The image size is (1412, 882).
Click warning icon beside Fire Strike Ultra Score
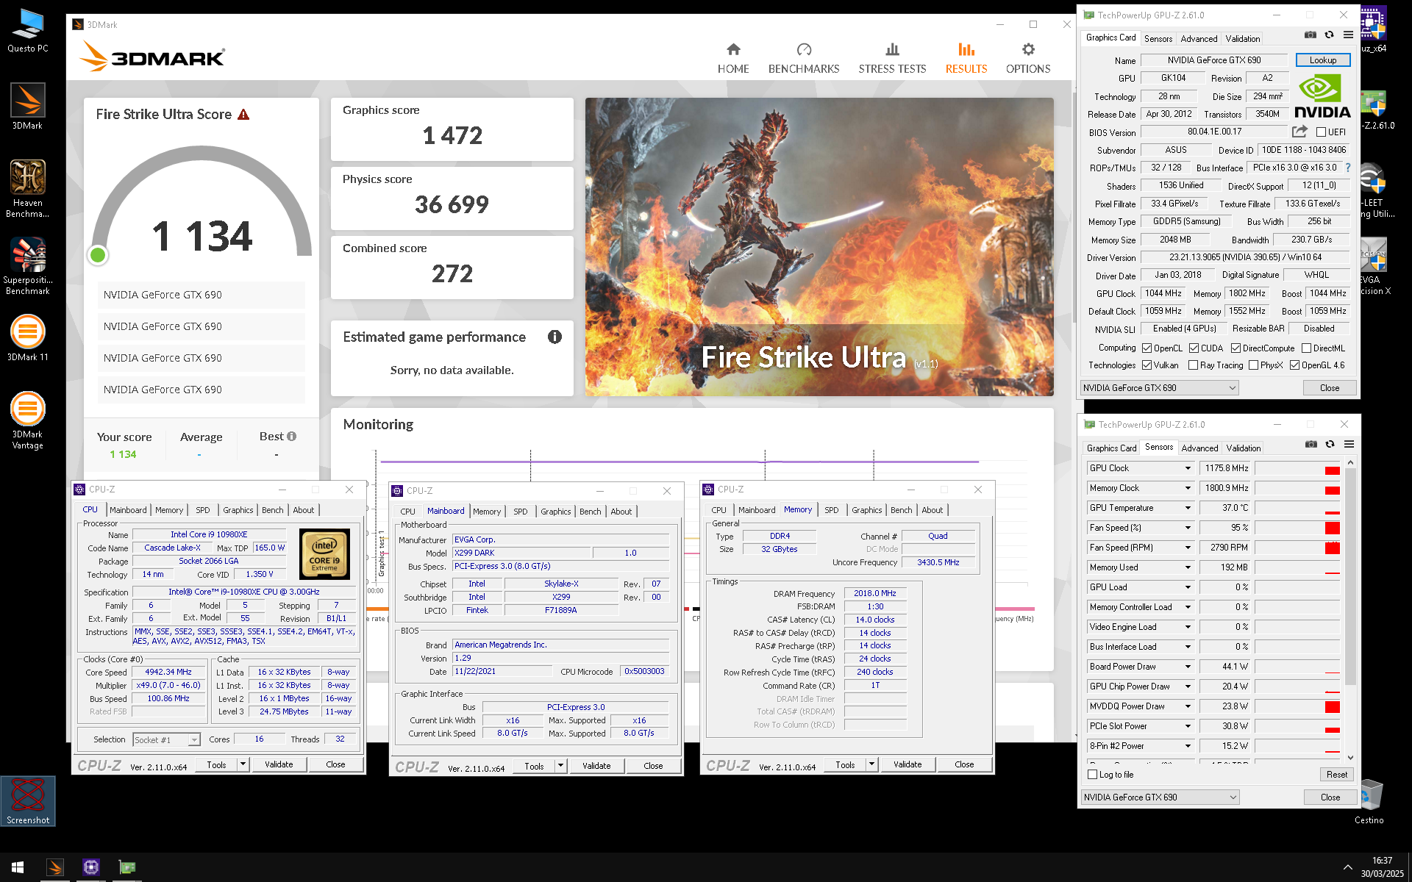pyautogui.click(x=243, y=115)
